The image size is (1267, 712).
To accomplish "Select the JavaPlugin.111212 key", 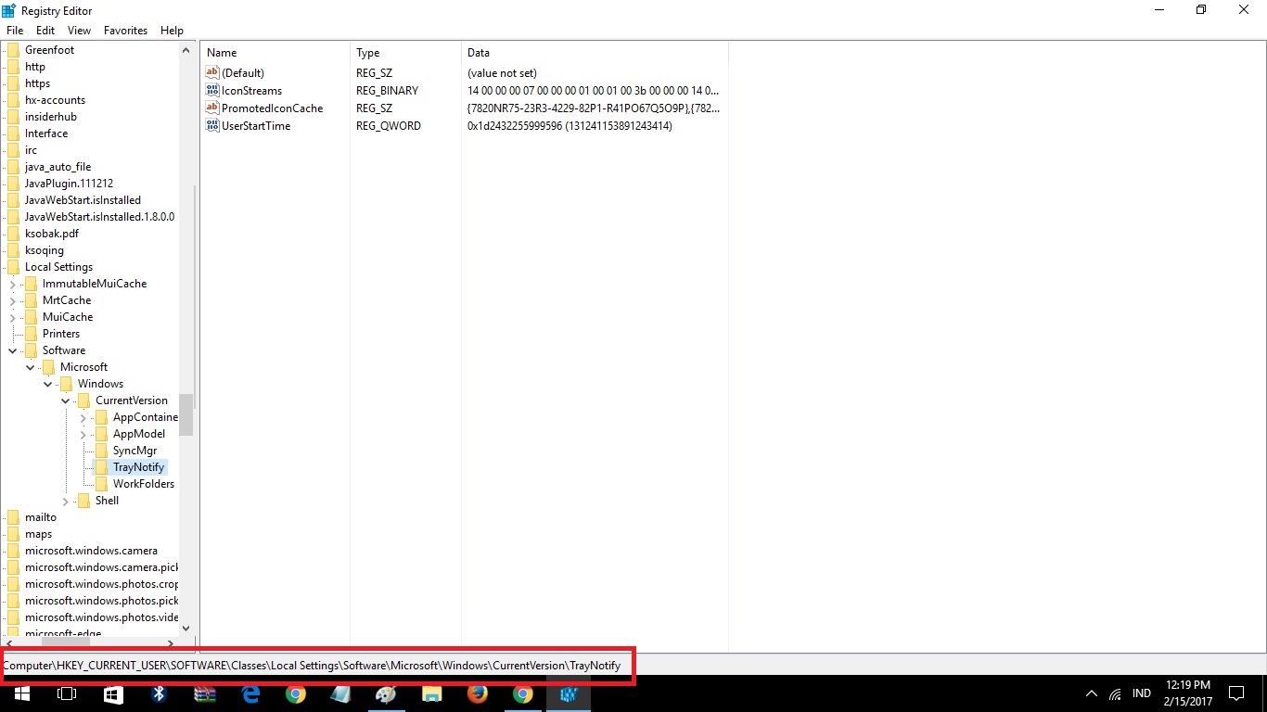I will tap(69, 184).
